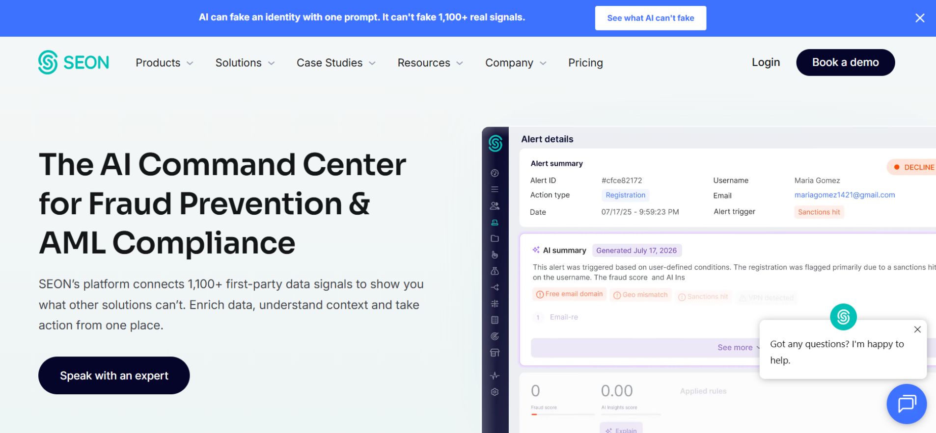Select the branching arrow icon in sidebar
Image resolution: width=936 pixels, height=433 pixels.
(495, 287)
